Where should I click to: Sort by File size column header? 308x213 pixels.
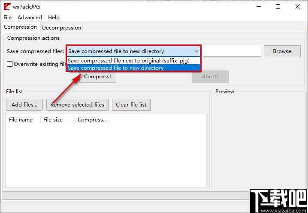pyautogui.click(x=57, y=120)
